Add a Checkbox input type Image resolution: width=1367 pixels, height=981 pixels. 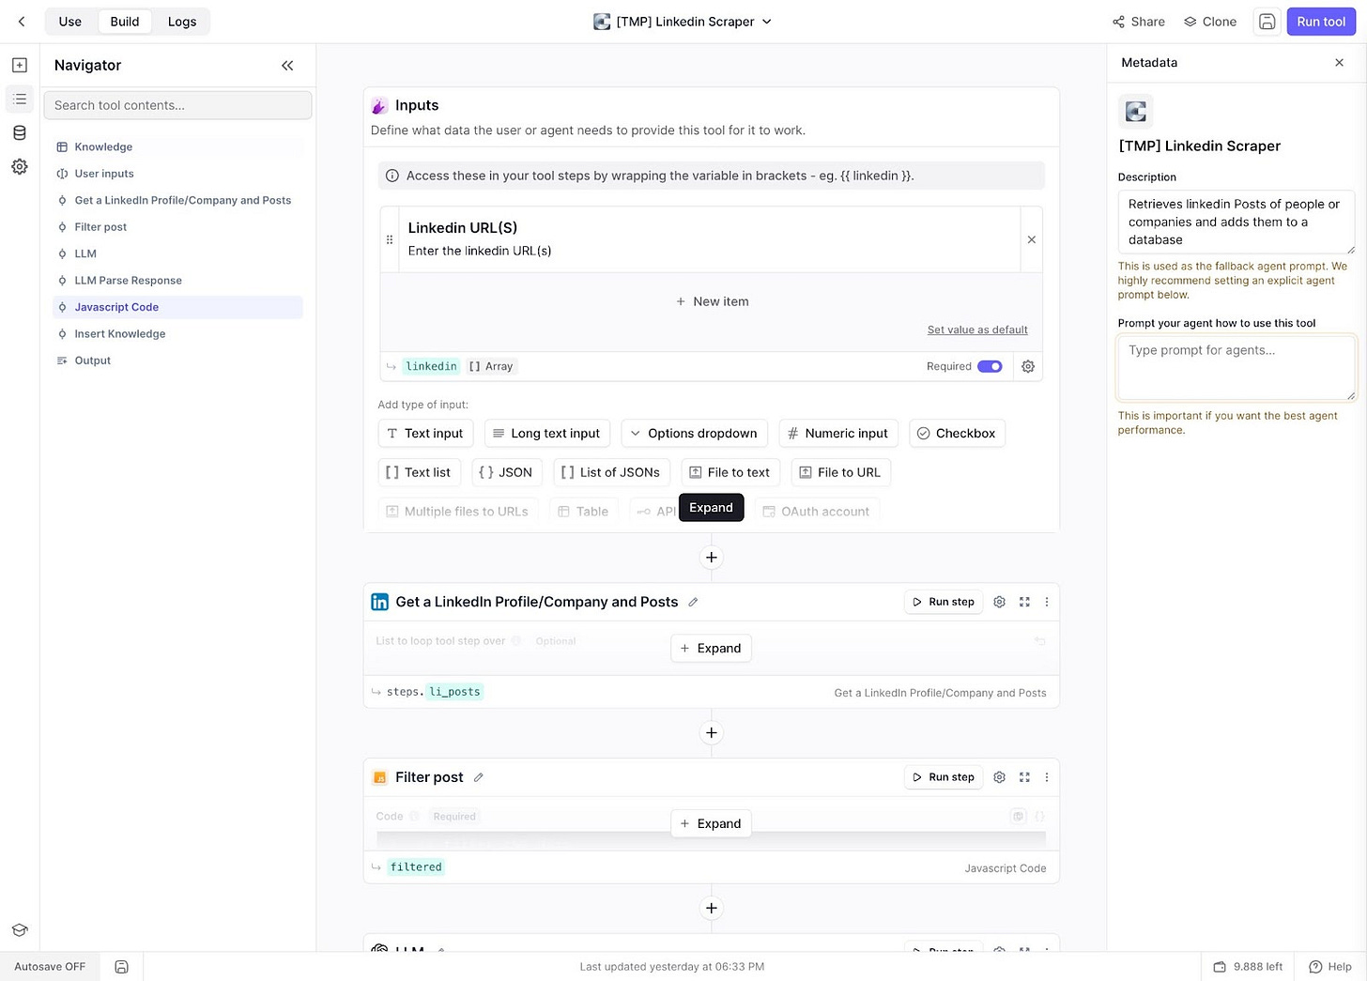coord(957,434)
